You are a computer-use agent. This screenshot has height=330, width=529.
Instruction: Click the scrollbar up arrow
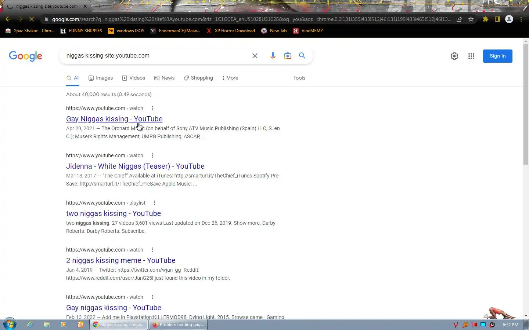526,41
